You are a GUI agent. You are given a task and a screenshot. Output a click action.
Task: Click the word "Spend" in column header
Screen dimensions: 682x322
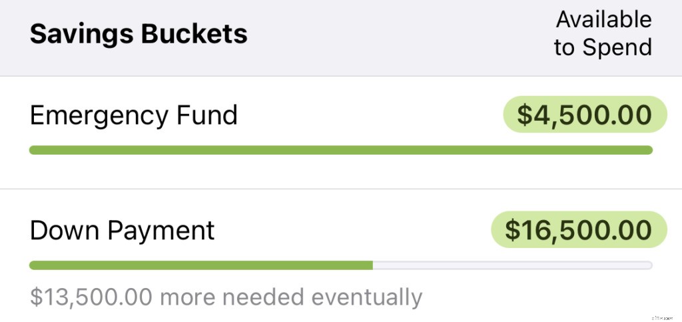[617, 47]
